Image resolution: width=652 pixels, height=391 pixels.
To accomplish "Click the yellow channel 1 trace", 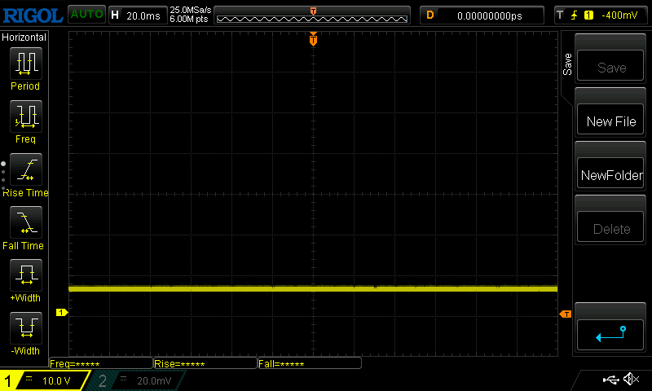I will [x=313, y=288].
